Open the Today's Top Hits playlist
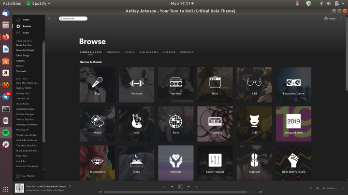The height and width of the screenshot is (195, 348). (x=25, y=119)
